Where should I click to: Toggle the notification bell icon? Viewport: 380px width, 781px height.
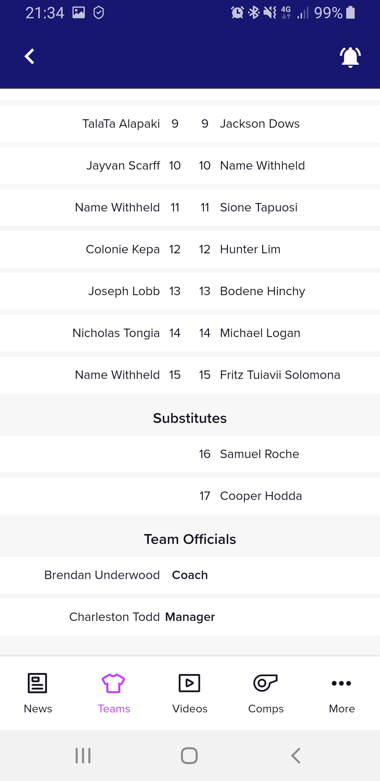(350, 57)
